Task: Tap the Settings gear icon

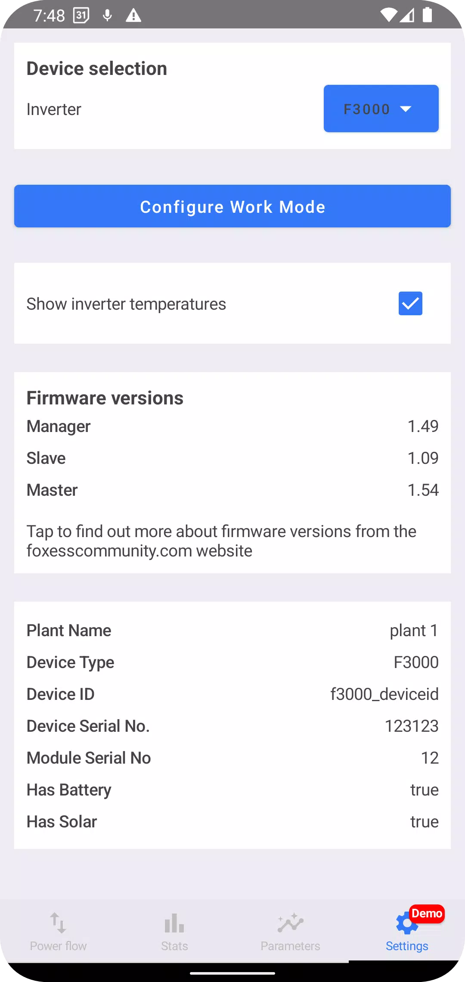Action: [406, 923]
